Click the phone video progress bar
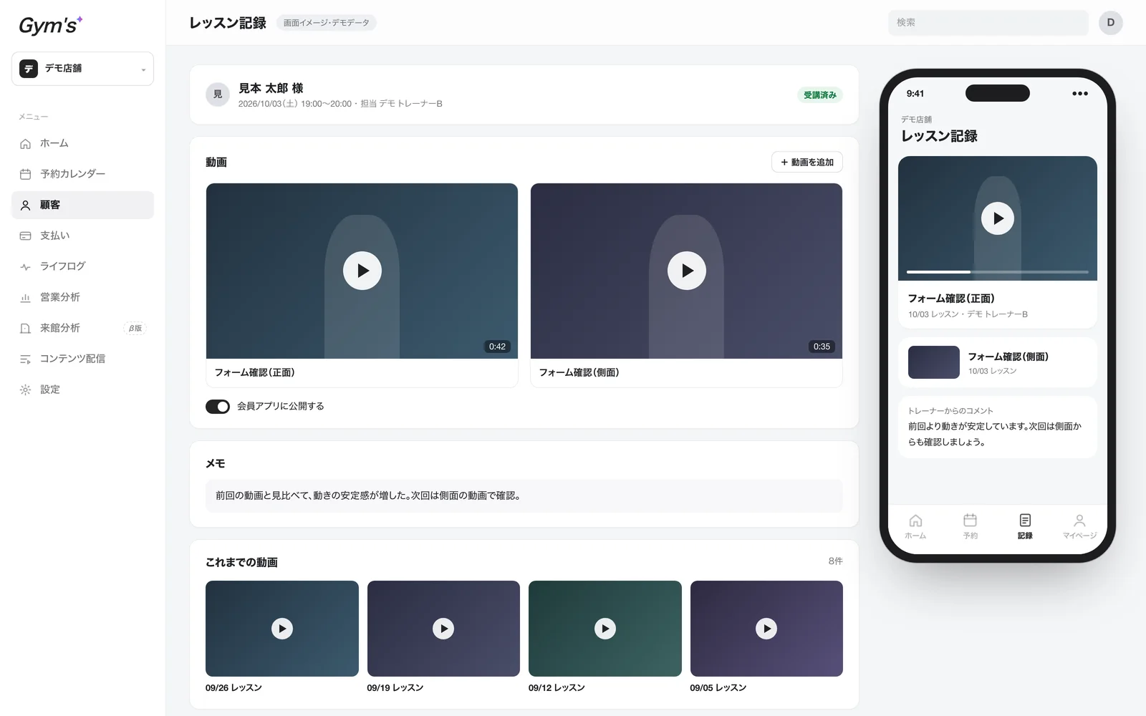Screen dimensions: 1146x716 998,272
